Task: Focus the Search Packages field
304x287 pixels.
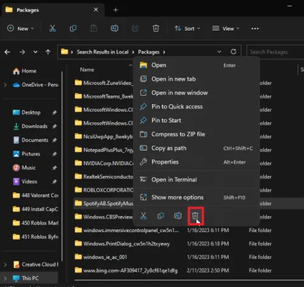Action: pos(275,52)
